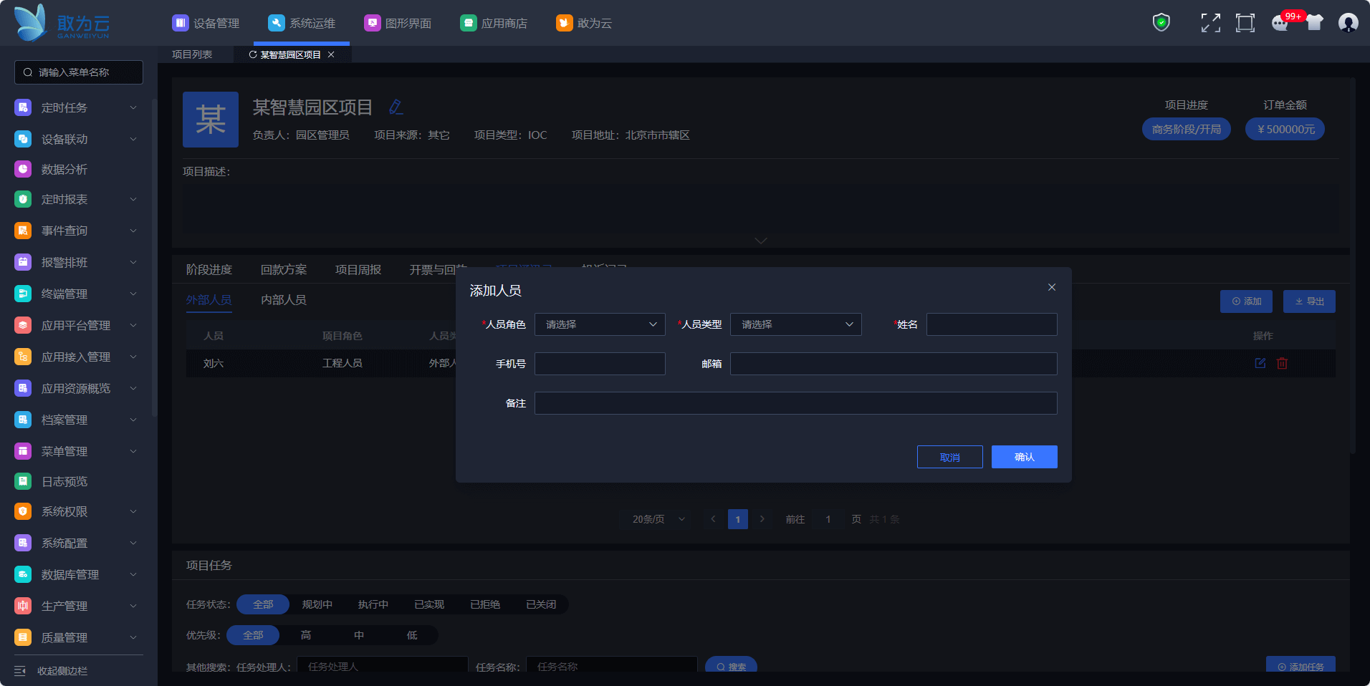Image resolution: width=1370 pixels, height=686 pixels.
Task: Close the 添加人员 dialog
Action: click(x=1051, y=287)
